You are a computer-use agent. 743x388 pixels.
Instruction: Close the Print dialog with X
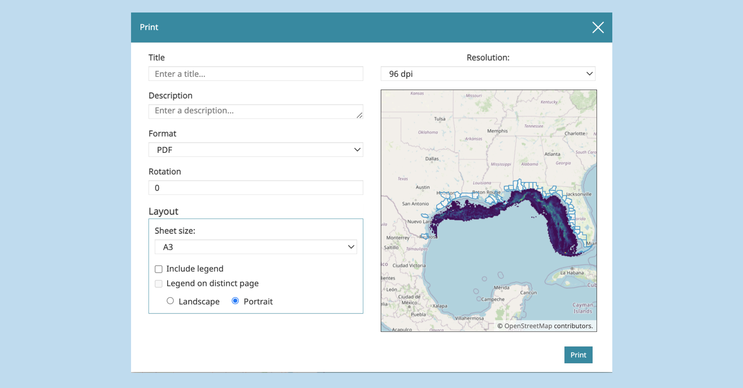598,27
